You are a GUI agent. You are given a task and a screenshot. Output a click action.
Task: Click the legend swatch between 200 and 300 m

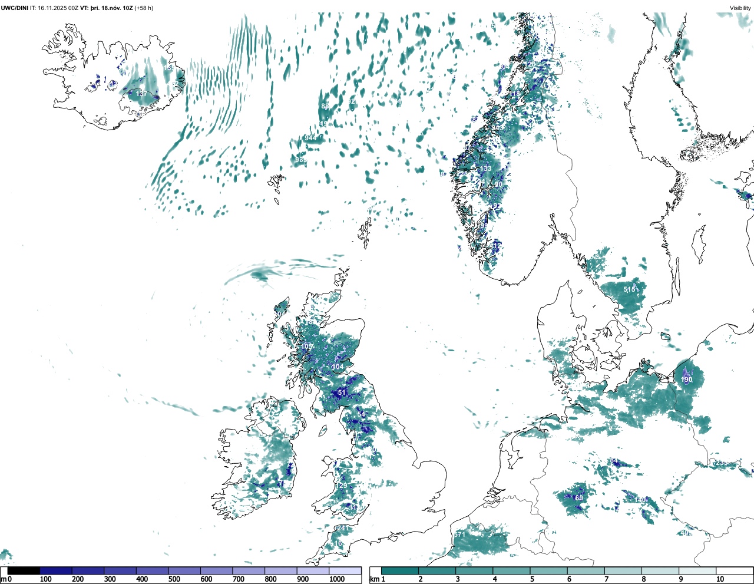coord(88,570)
